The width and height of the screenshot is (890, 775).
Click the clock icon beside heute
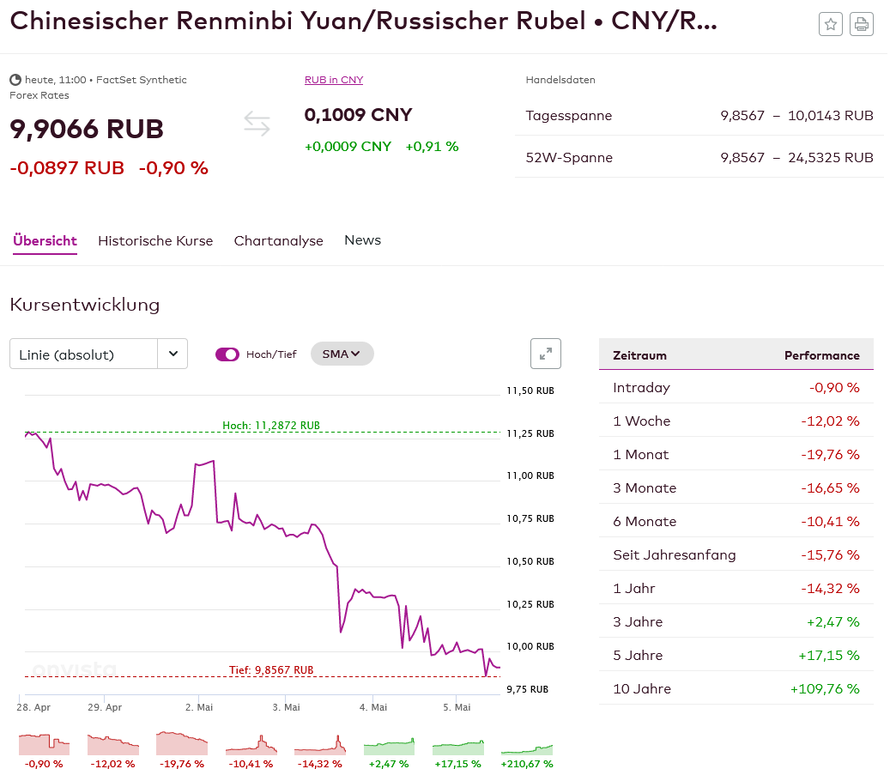(x=15, y=80)
